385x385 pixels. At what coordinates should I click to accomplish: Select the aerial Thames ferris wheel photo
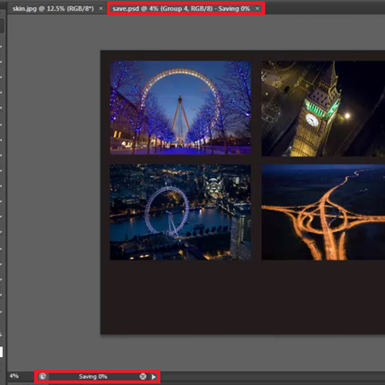coord(180,213)
